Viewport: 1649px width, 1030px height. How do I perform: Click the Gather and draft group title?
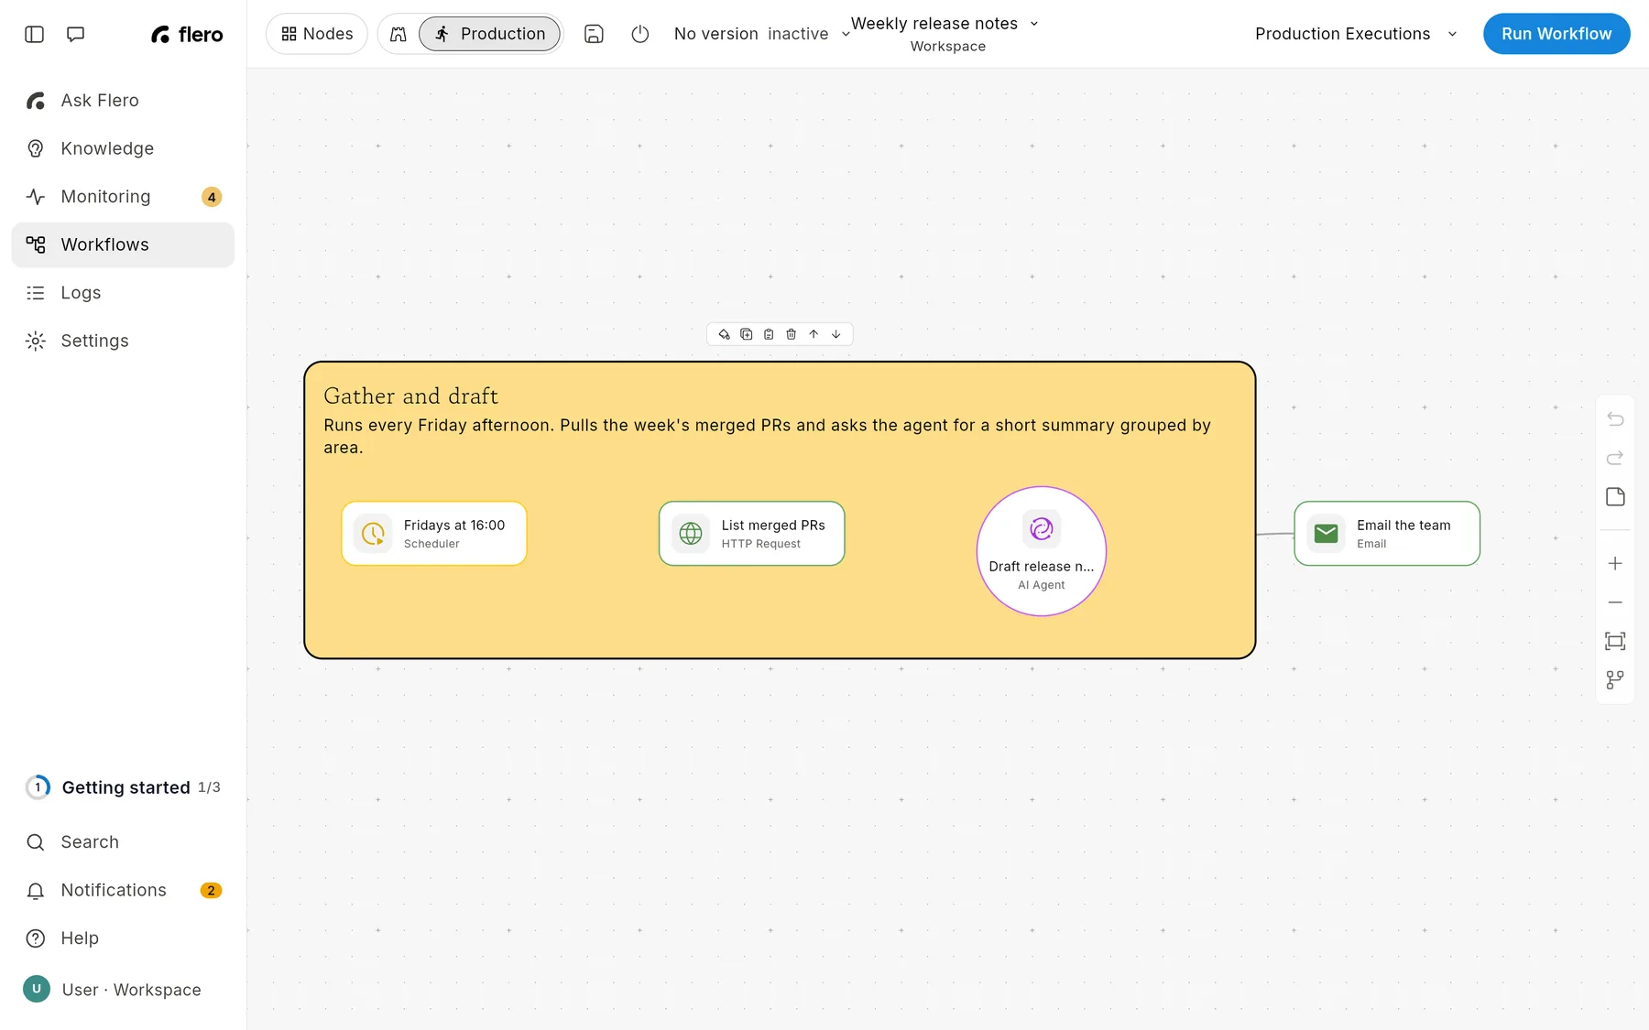pyautogui.click(x=411, y=396)
